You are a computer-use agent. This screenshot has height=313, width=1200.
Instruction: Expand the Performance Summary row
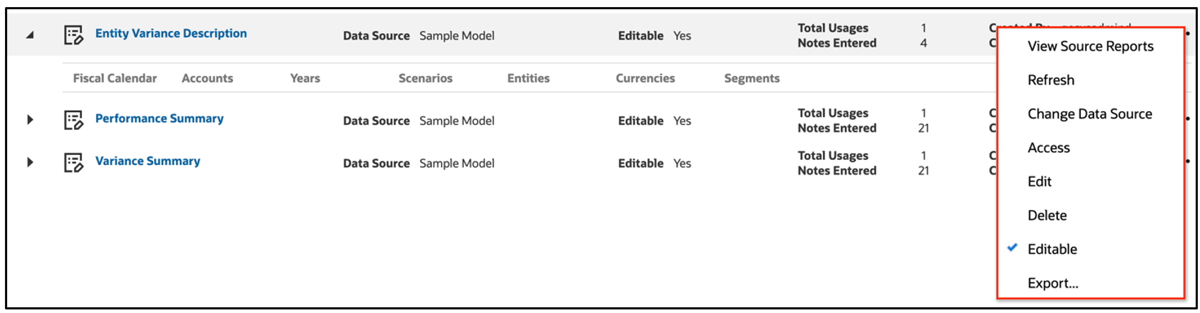pyautogui.click(x=30, y=120)
